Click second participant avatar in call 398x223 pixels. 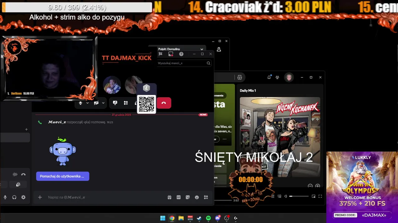[x=133, y=85]
